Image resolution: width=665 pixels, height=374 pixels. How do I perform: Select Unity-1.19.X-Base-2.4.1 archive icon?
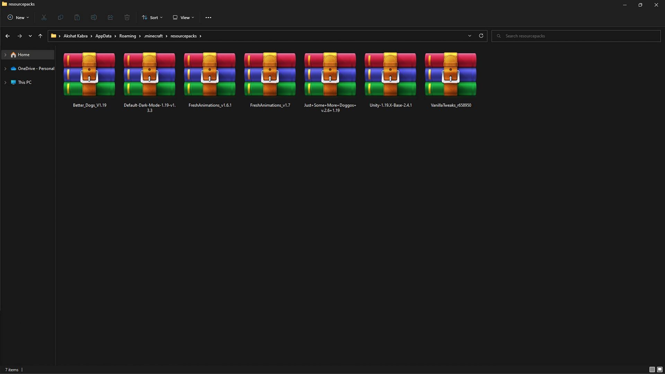(390, 74)
